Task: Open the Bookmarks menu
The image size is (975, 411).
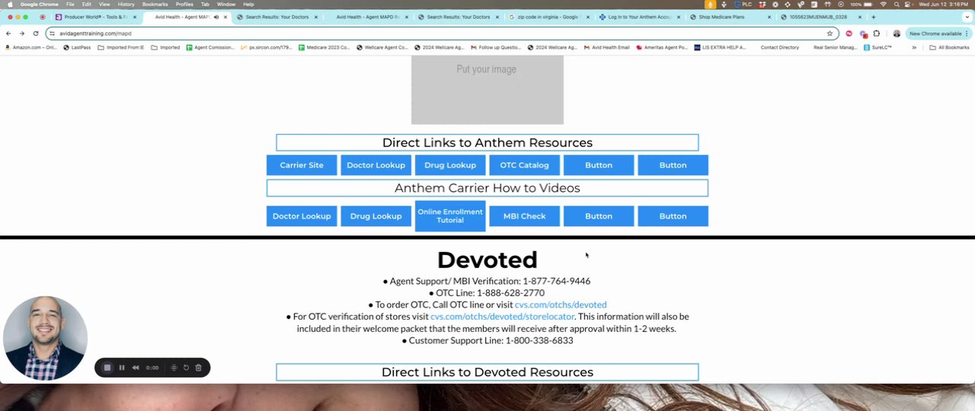Action: point(155,5)
